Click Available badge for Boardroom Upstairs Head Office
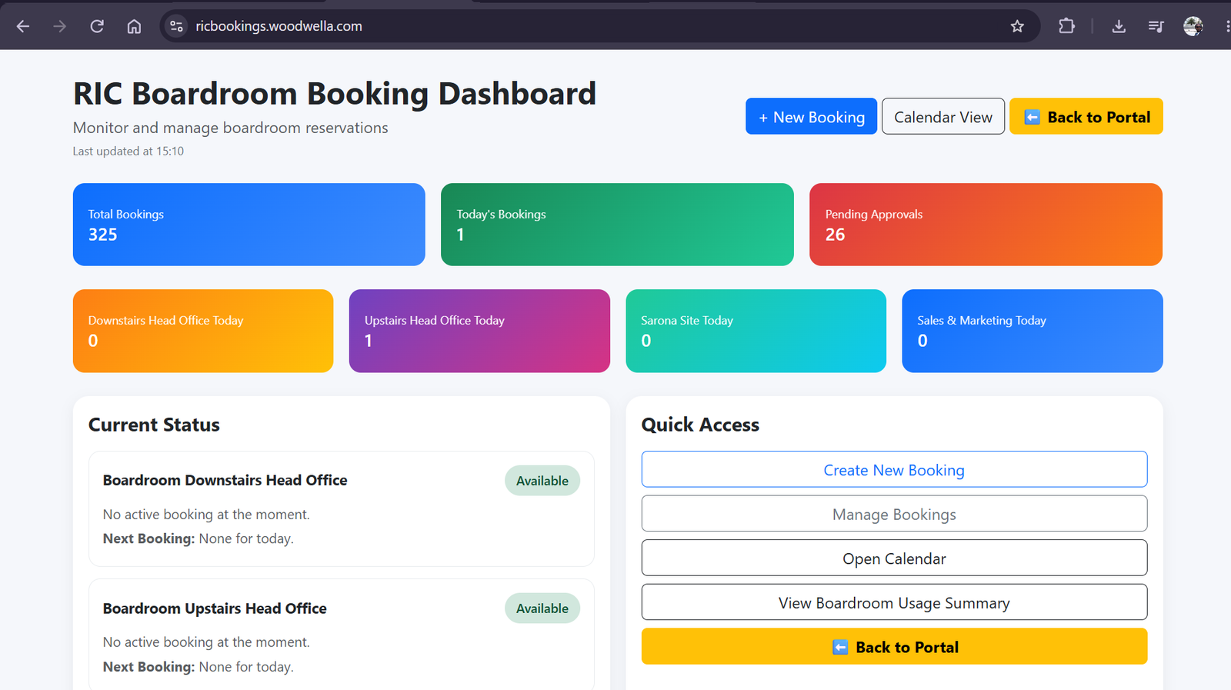 [542, 608]
